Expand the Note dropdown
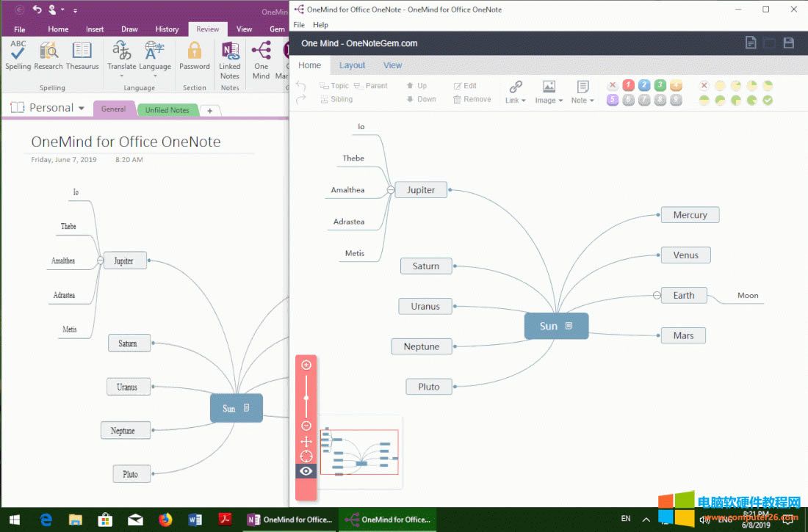 pos(582,92)
